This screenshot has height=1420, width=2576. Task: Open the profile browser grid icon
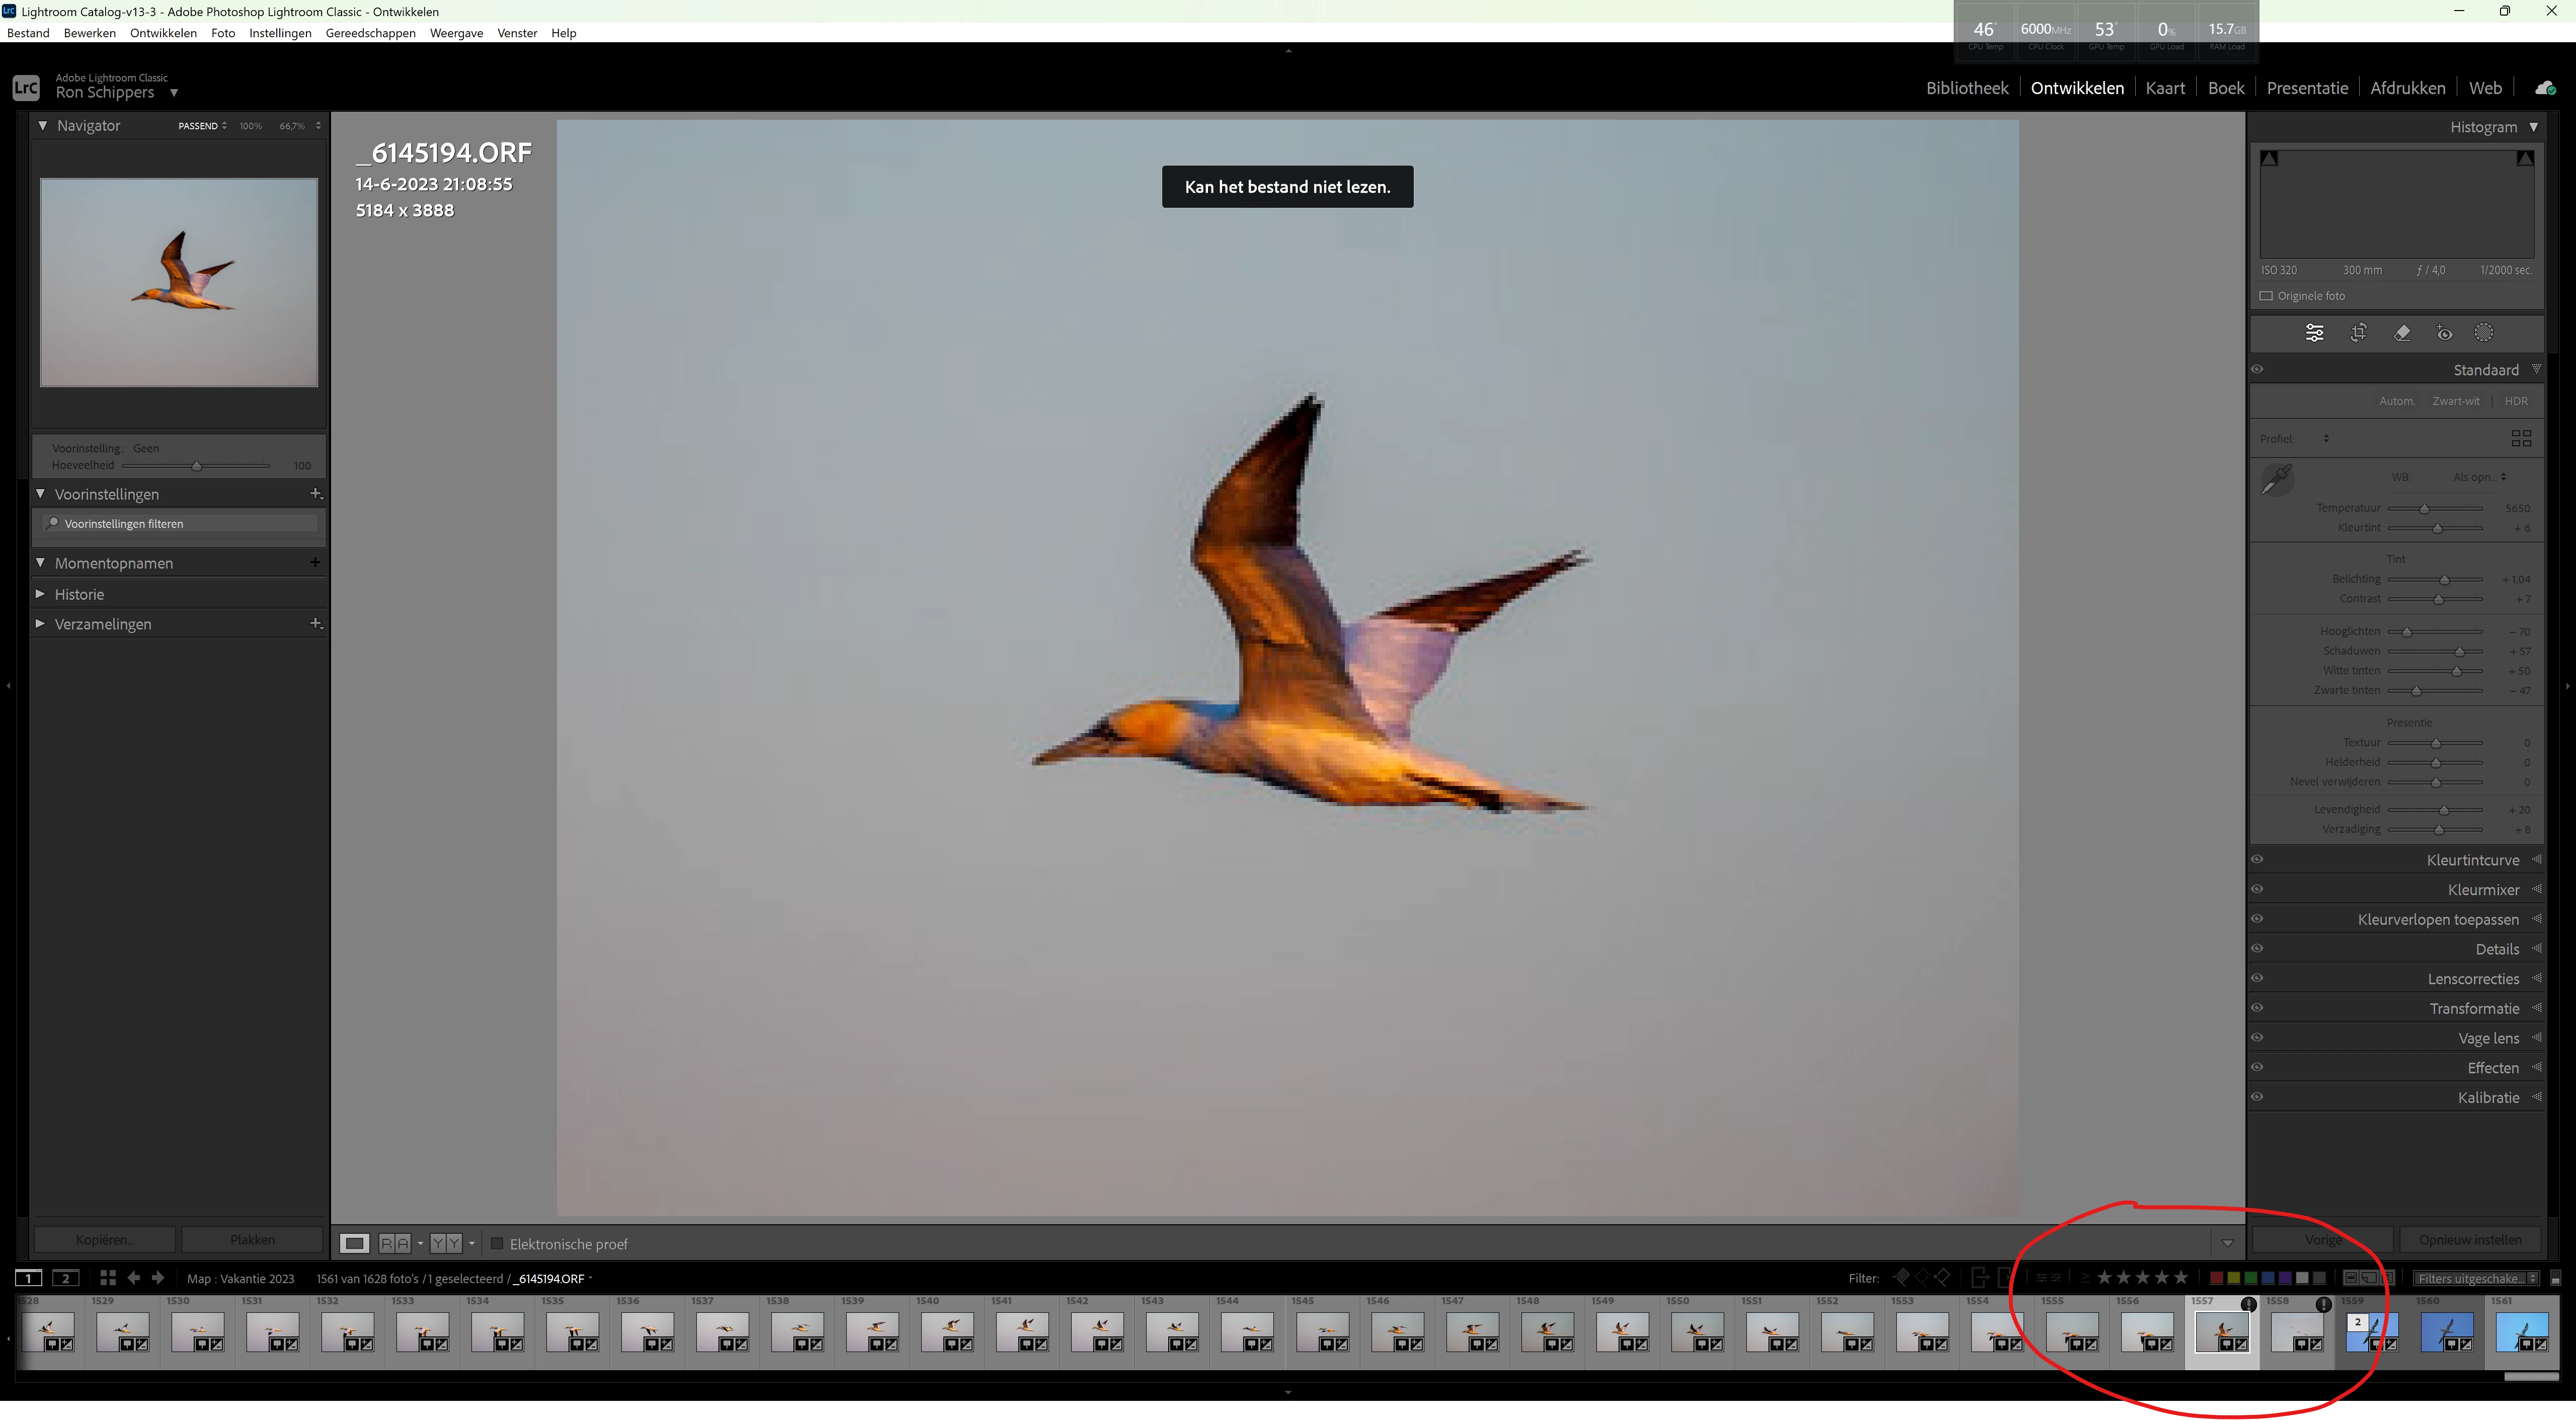(2521, 438)
